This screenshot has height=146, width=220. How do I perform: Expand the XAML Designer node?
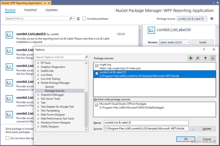point(38,127)
